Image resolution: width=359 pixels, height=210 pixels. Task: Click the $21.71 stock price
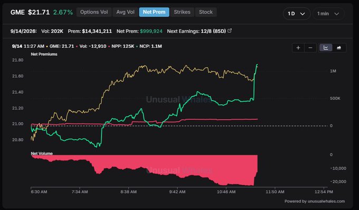point(39,12)
